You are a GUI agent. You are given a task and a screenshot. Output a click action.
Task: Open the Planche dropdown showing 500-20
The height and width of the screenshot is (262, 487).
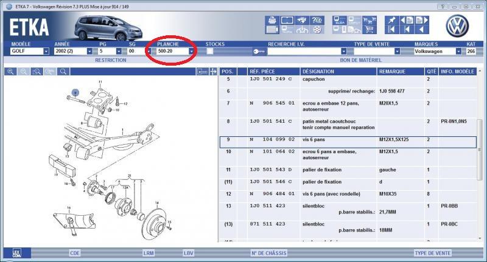(x=191, y=51)
